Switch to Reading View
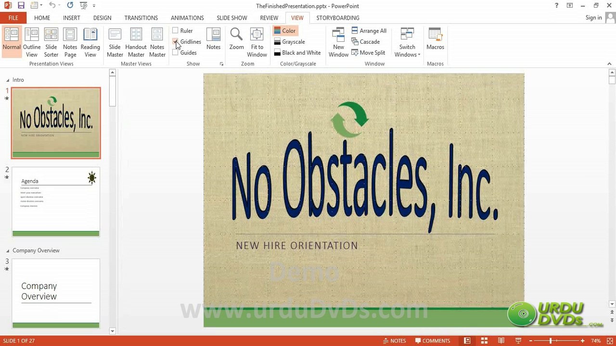Screen dimensions: 616x346 pyautogui.click(x=90, y=42)
